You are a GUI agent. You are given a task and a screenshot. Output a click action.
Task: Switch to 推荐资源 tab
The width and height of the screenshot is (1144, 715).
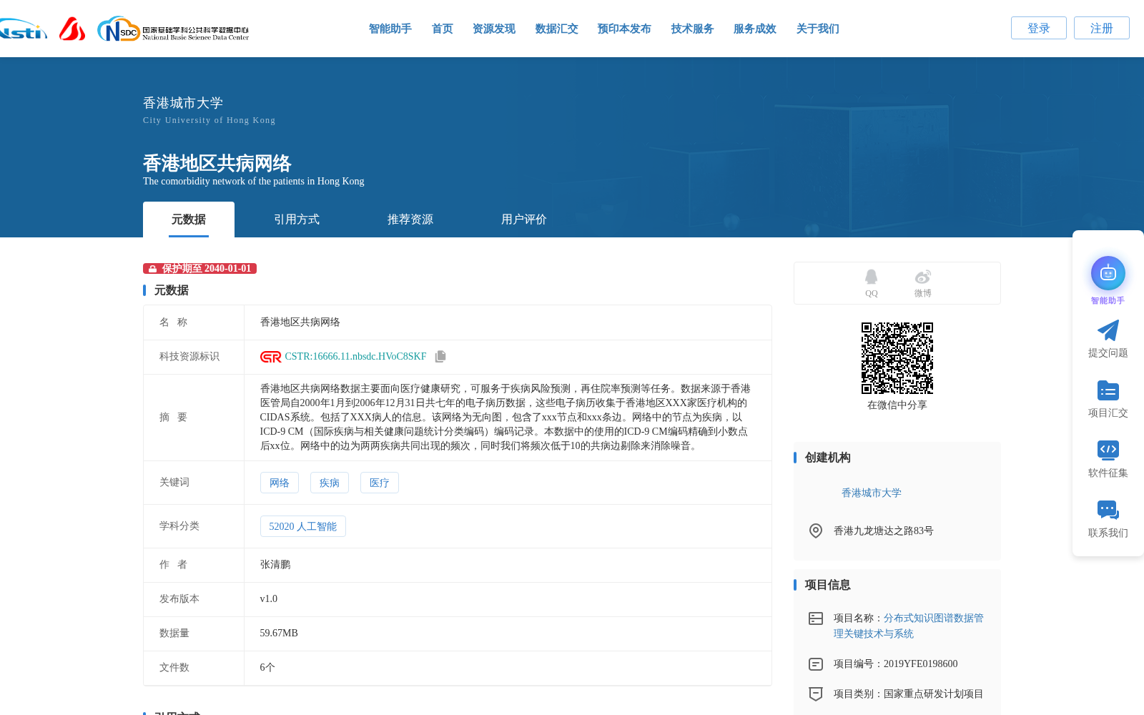(410, 220)
